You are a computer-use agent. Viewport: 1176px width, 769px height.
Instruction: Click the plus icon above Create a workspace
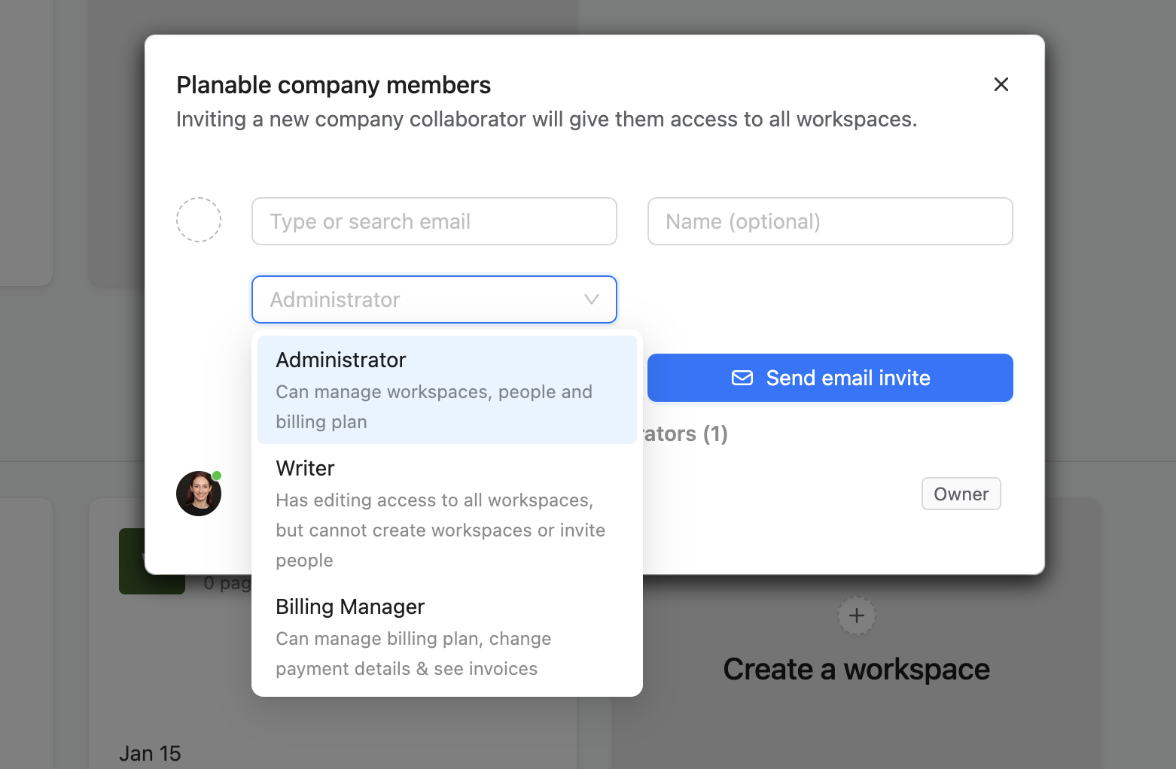[x=856, y=616]
